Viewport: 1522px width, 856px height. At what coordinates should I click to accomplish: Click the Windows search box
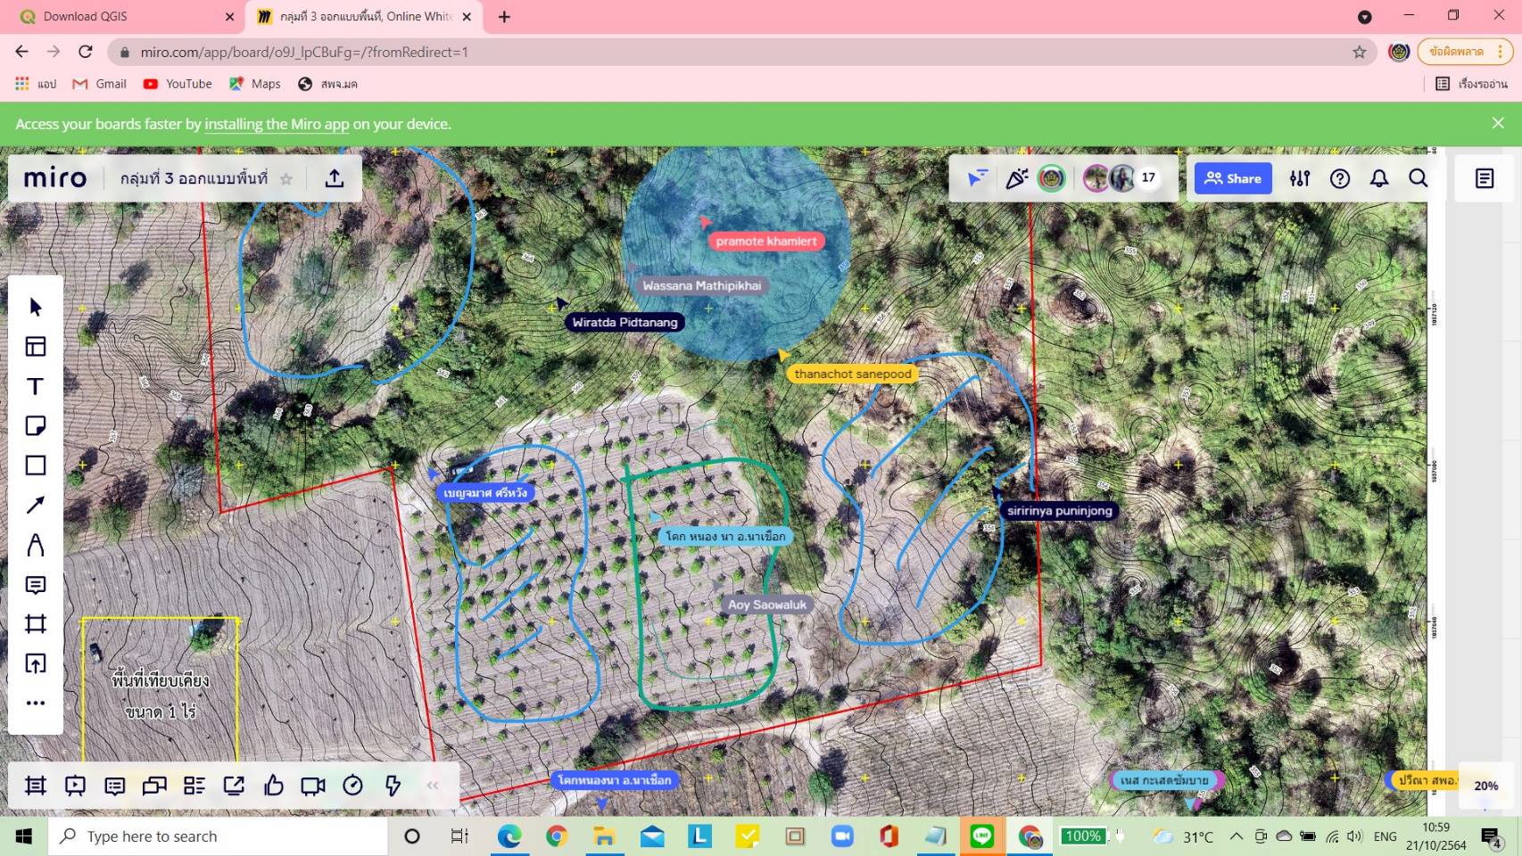[x=219, y=836]
